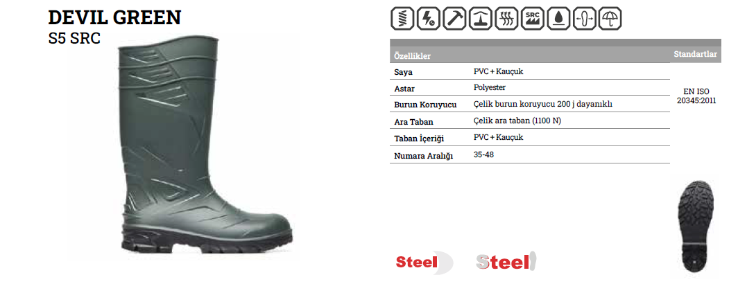Screen dimensions: 738x284
Task: Select the Özellikler table header
Action: (412, 56)
